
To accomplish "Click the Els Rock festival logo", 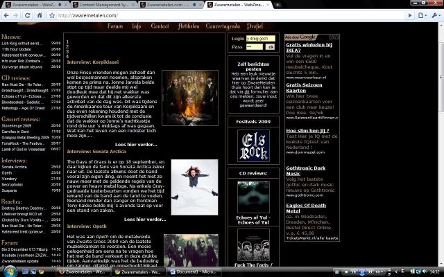I will click(x=249, y=145).
